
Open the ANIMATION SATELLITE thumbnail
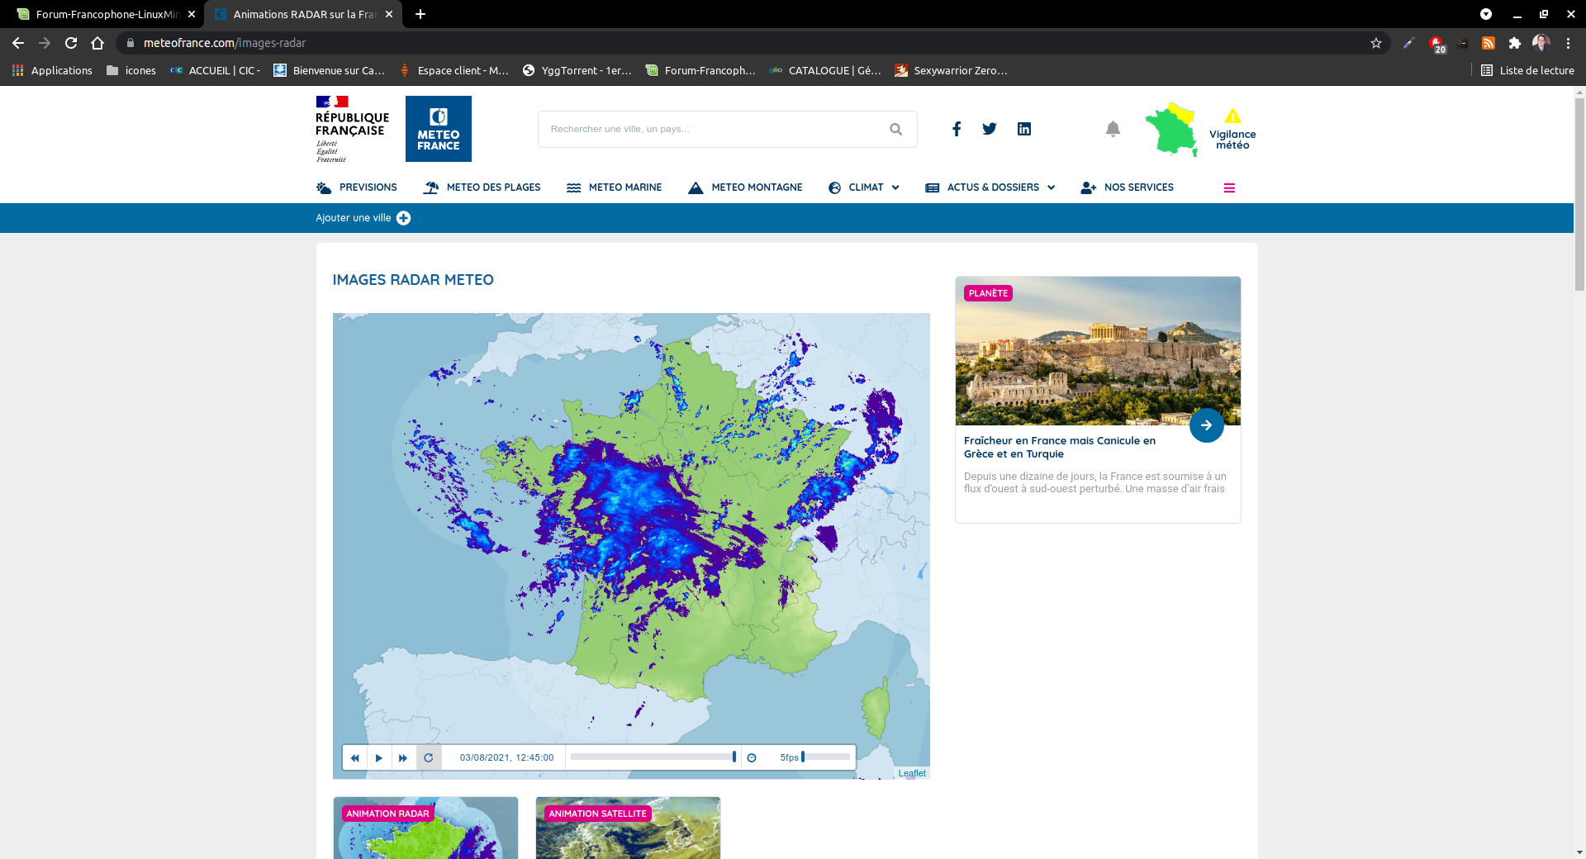coord(628,828)
